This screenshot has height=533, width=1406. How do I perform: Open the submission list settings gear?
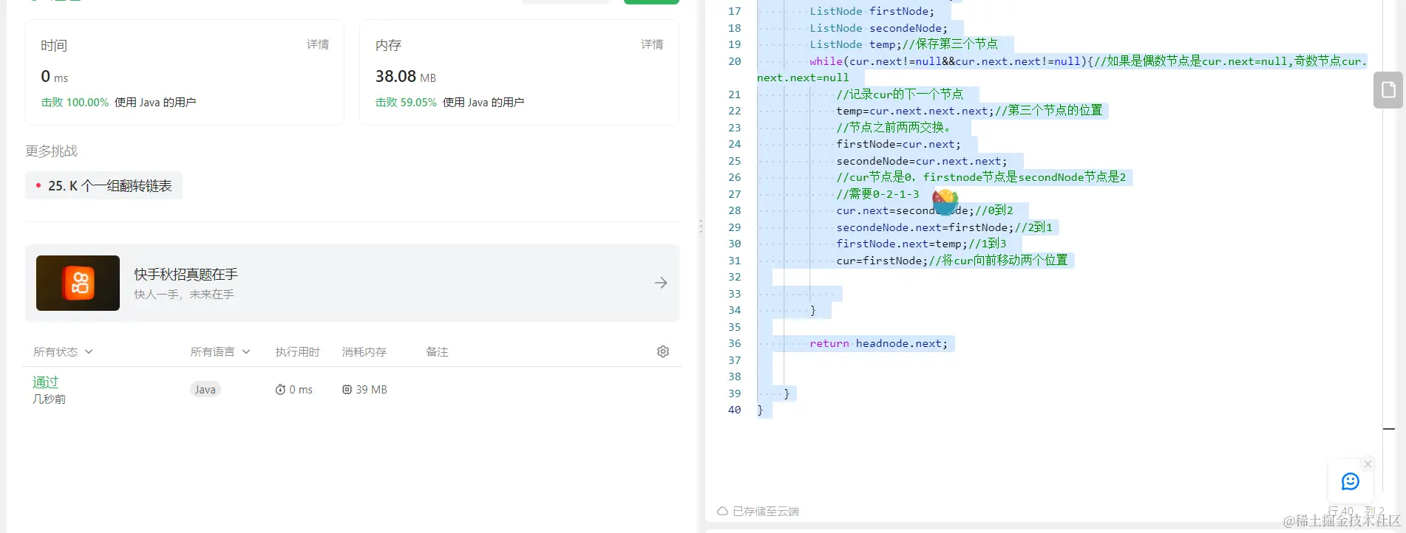[x=663, y=351]
